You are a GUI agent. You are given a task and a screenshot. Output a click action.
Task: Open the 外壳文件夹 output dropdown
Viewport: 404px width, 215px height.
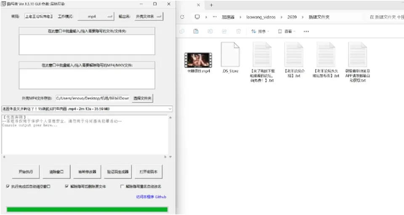click(x=149, y=16)
